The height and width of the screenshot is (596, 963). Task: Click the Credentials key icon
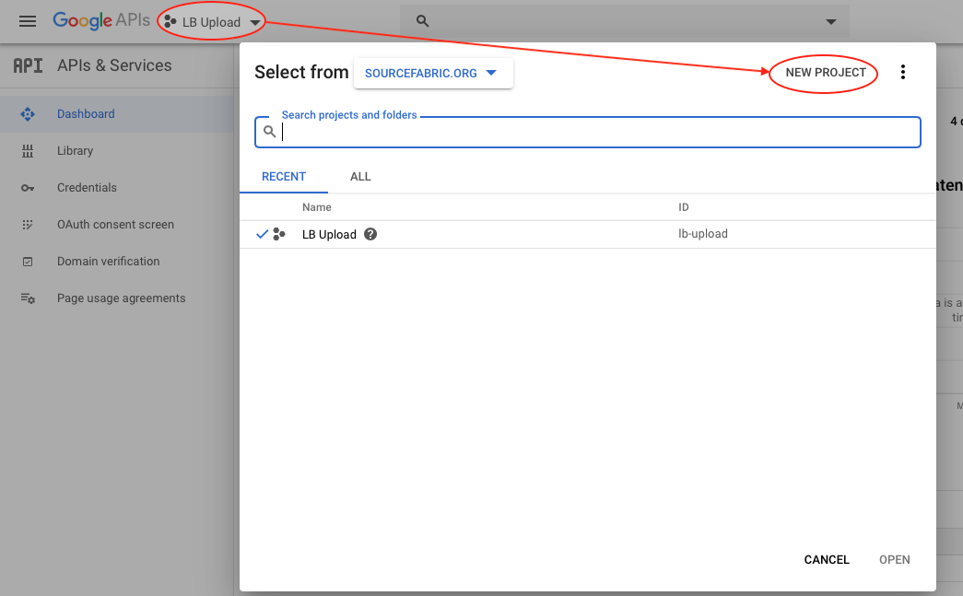[28, 188]
